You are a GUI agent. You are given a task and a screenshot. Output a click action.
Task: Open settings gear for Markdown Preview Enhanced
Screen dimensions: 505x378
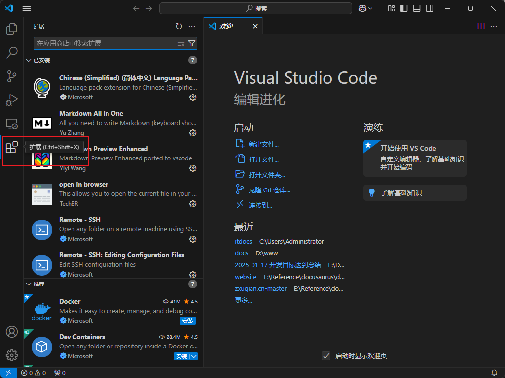(x=193, y=168)
